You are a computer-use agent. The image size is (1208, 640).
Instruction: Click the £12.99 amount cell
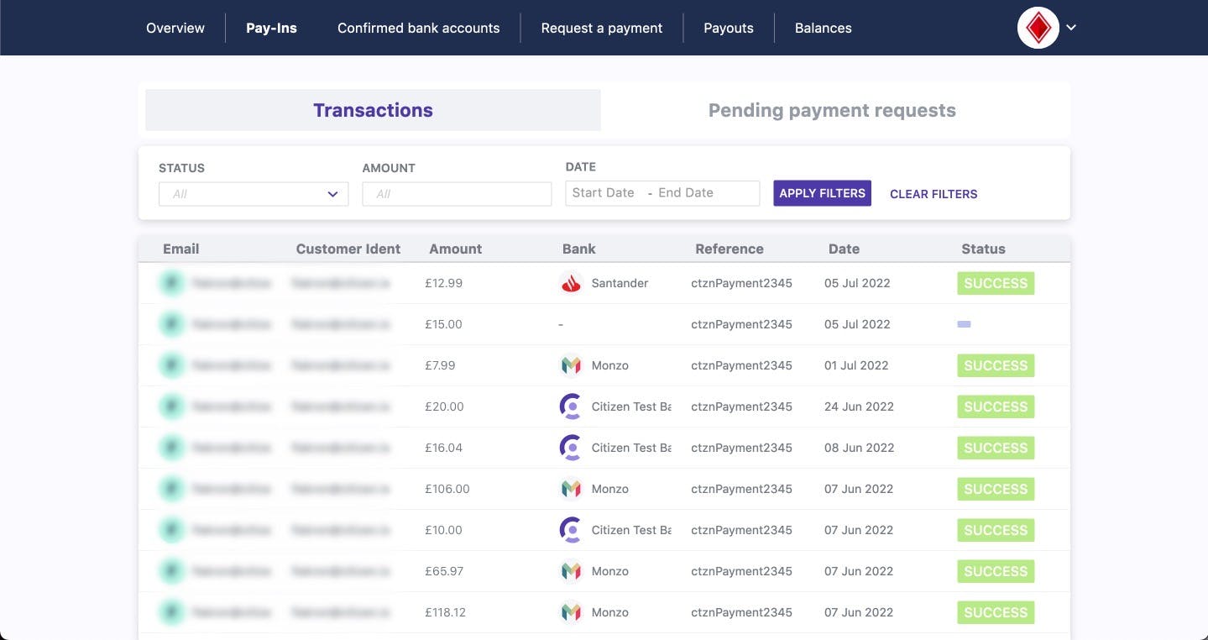[444, 283]
